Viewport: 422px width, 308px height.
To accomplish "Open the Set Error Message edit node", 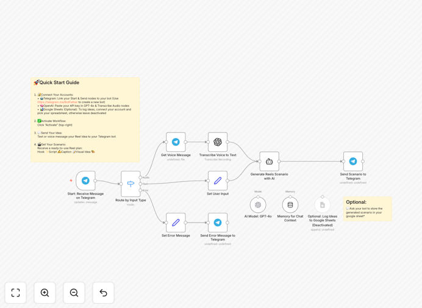I will (x=176, y=223).
